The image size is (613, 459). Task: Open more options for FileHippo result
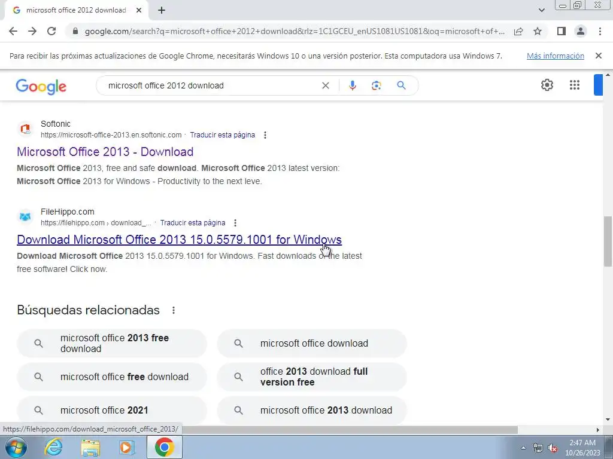(235, 223)
